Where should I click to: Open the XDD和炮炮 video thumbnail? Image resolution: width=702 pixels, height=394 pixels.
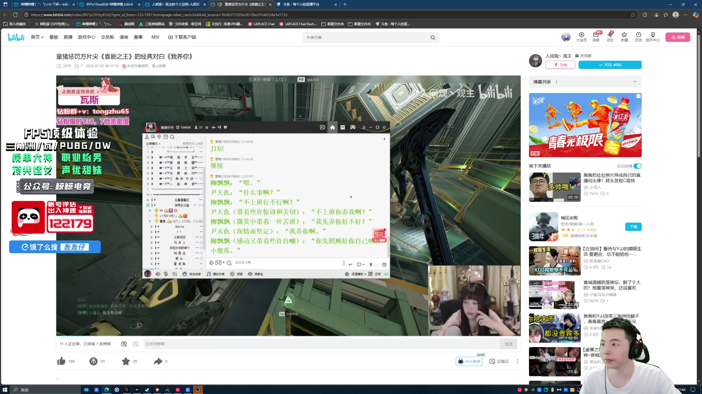pyautogui.click(x=555, y=261)
